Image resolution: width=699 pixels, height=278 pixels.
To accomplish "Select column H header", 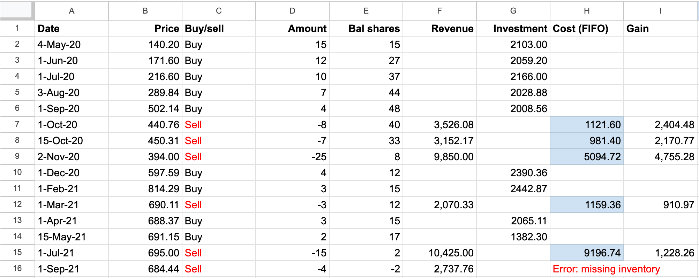I will (x=587, y=11).
